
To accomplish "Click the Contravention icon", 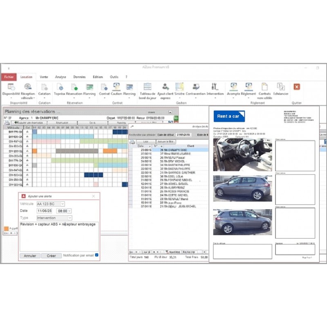I will pyautogui.click(x=196, y=87).
